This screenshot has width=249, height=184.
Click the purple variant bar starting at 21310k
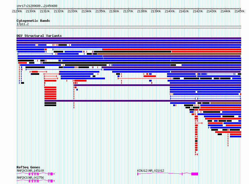click(143, 101)
